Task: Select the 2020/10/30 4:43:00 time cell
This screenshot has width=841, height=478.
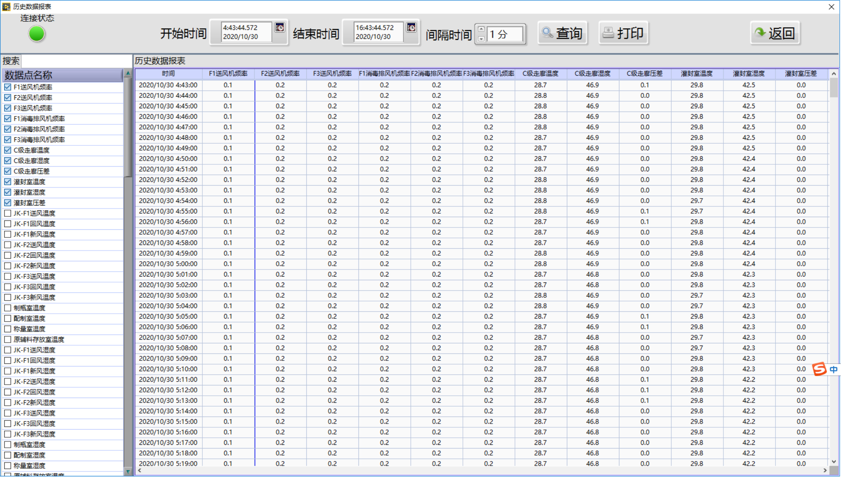Action: point(168,85)
